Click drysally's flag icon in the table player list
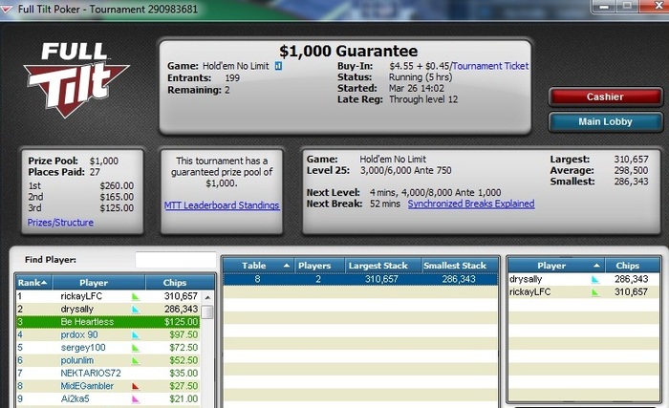Image resolution: width=669 pixels, height=408 pixels. (x=595, y=280)
